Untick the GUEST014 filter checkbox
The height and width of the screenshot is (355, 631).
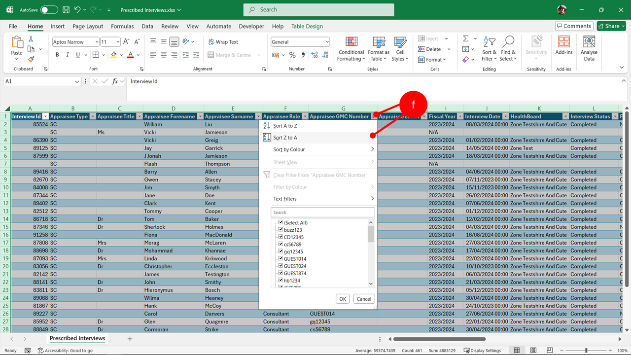[x=280, y=259]
